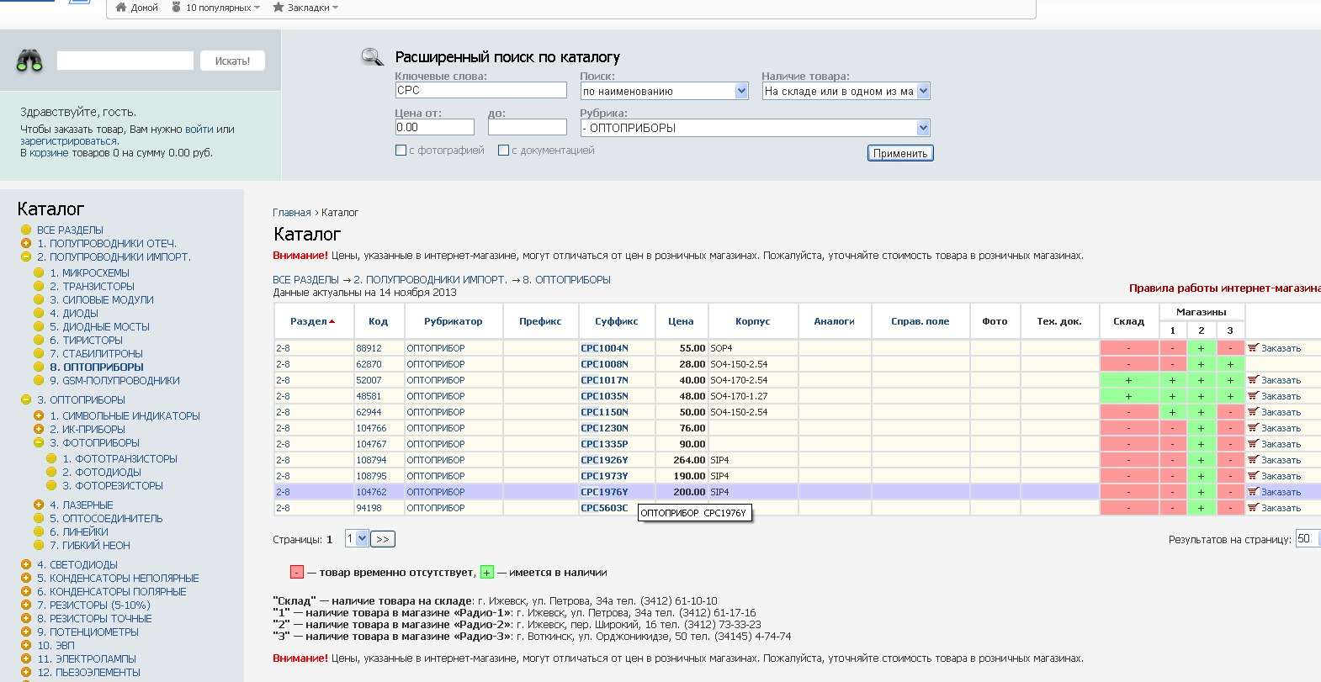Enable the с документацией checkbox
Screen dimensions: 1321x682
coord(503,151)
